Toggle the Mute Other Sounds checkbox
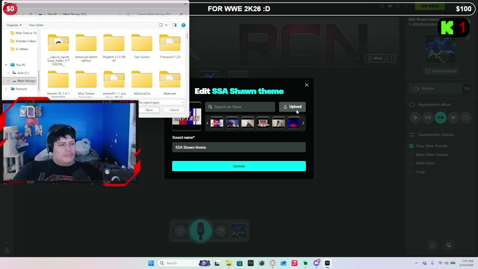The image size is (478, 269). tap(411, 155)
